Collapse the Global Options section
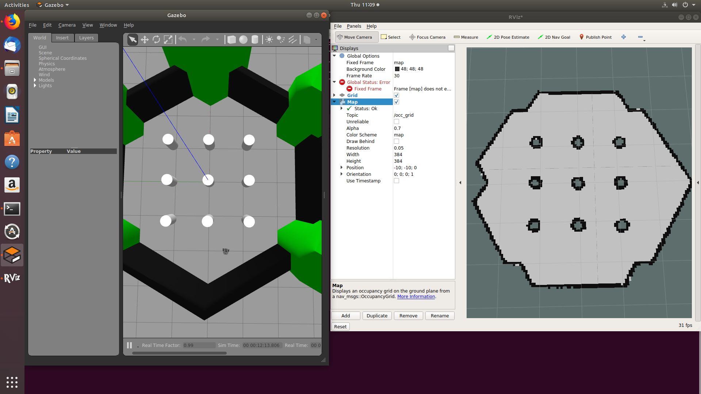 [x=334, y=56]
